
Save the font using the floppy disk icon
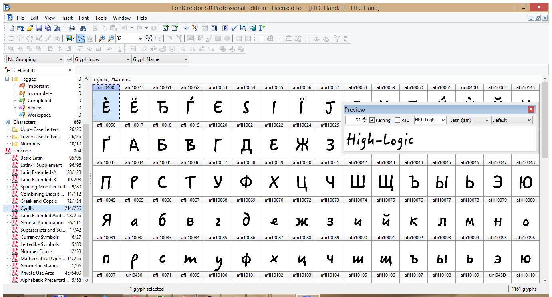[39, 28]
